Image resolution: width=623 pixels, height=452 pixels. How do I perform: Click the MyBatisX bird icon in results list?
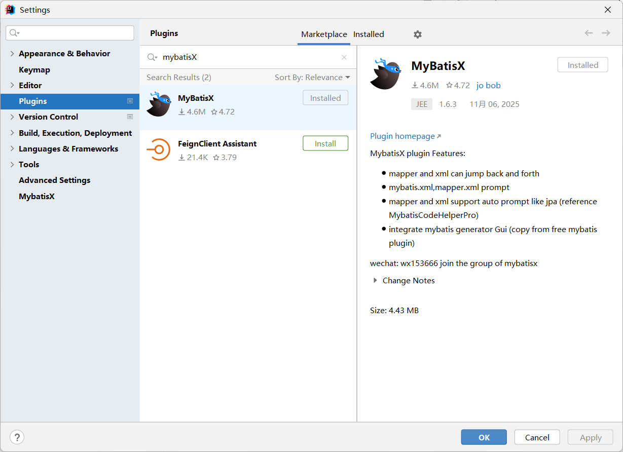159,104
